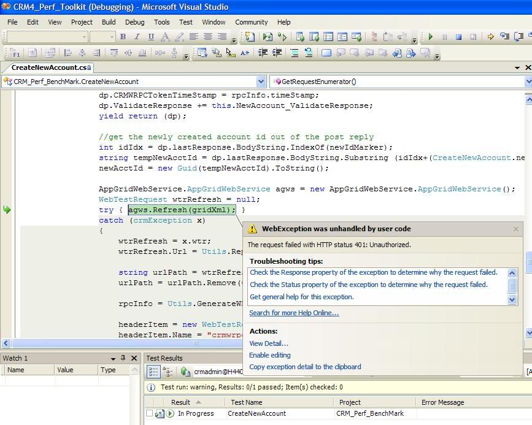Open the File menu

(12, 22)
